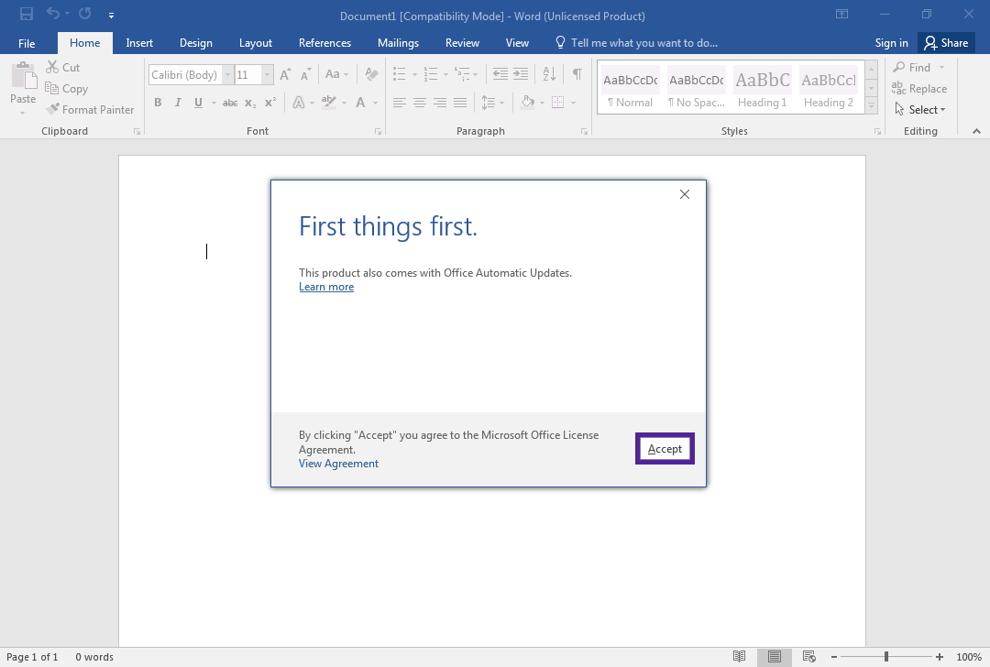Activate the Format Painter brush
Screen dimensions: 990x667
[x=90, y=110]
